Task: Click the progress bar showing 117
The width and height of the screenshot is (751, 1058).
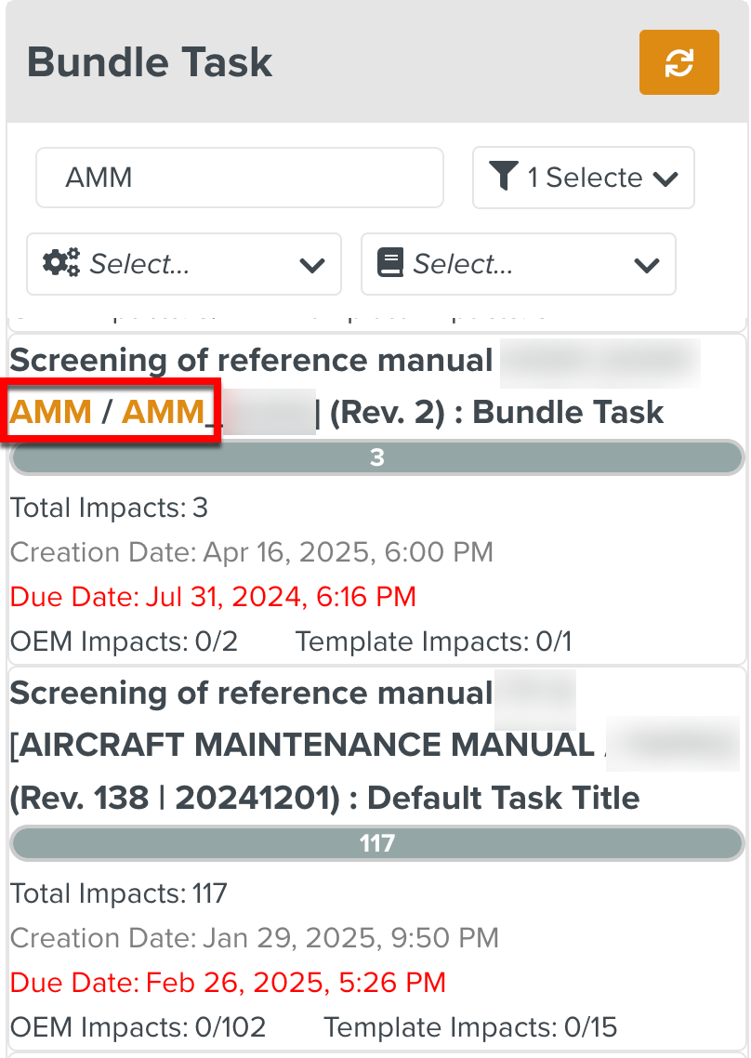Action: 376,843
